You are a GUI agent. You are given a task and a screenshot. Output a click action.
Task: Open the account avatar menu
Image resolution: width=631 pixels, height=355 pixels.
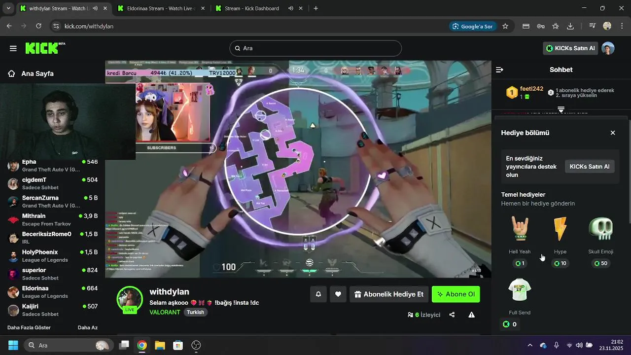point(608,48)
